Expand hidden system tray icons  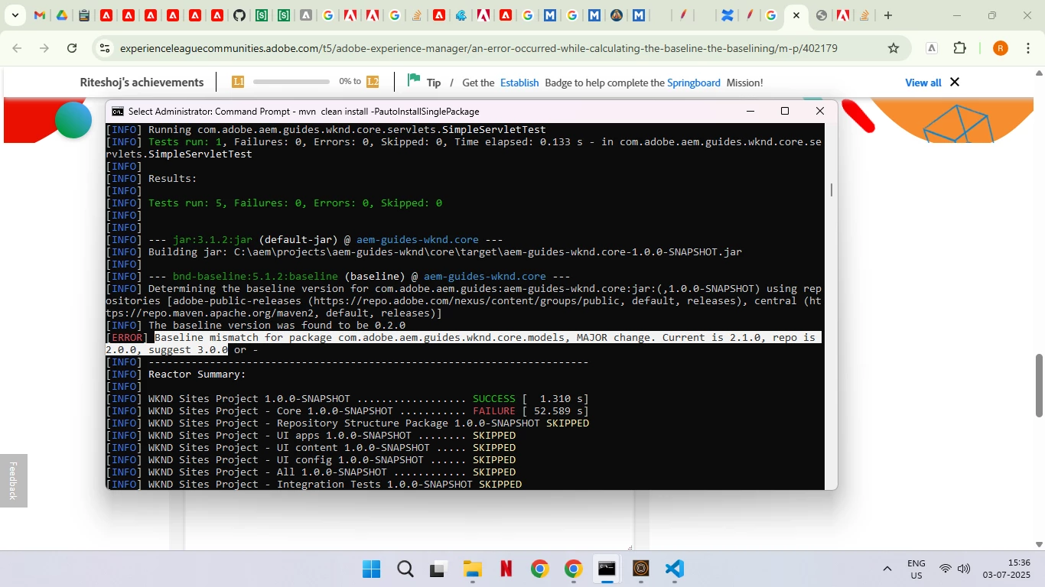point(887,569)
